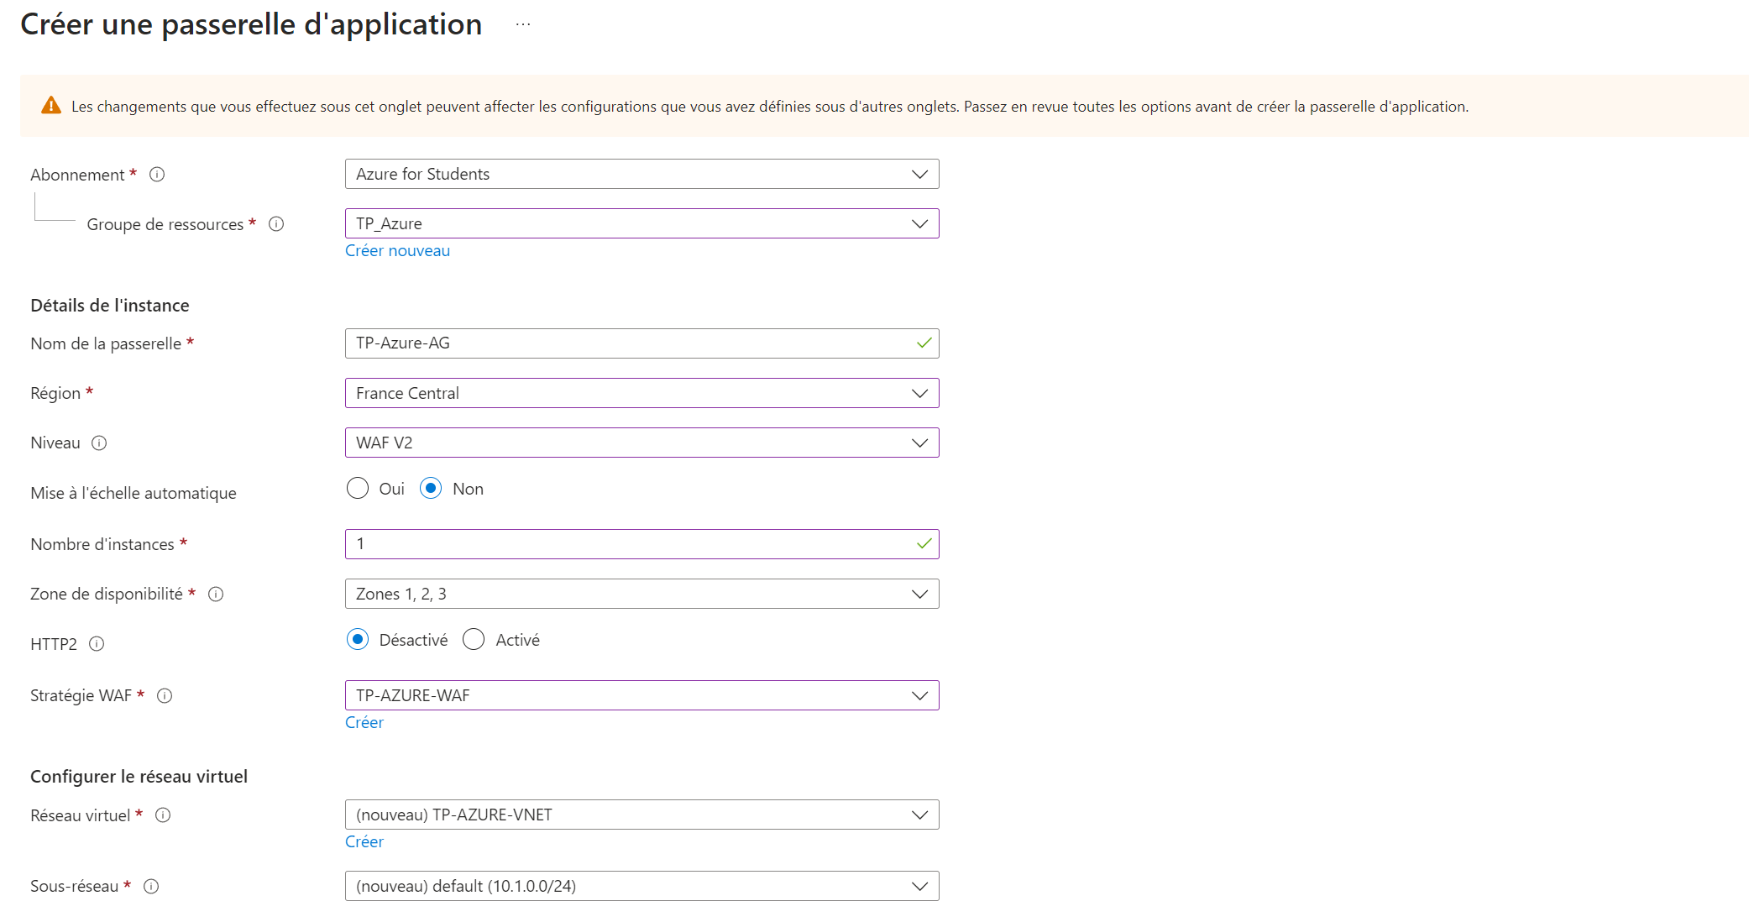Open the Réseau virtuel info icon

[x=164, y=815]
